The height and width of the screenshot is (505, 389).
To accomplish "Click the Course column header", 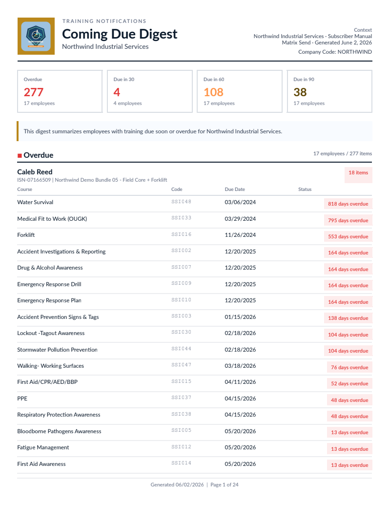I will point(25,189).
